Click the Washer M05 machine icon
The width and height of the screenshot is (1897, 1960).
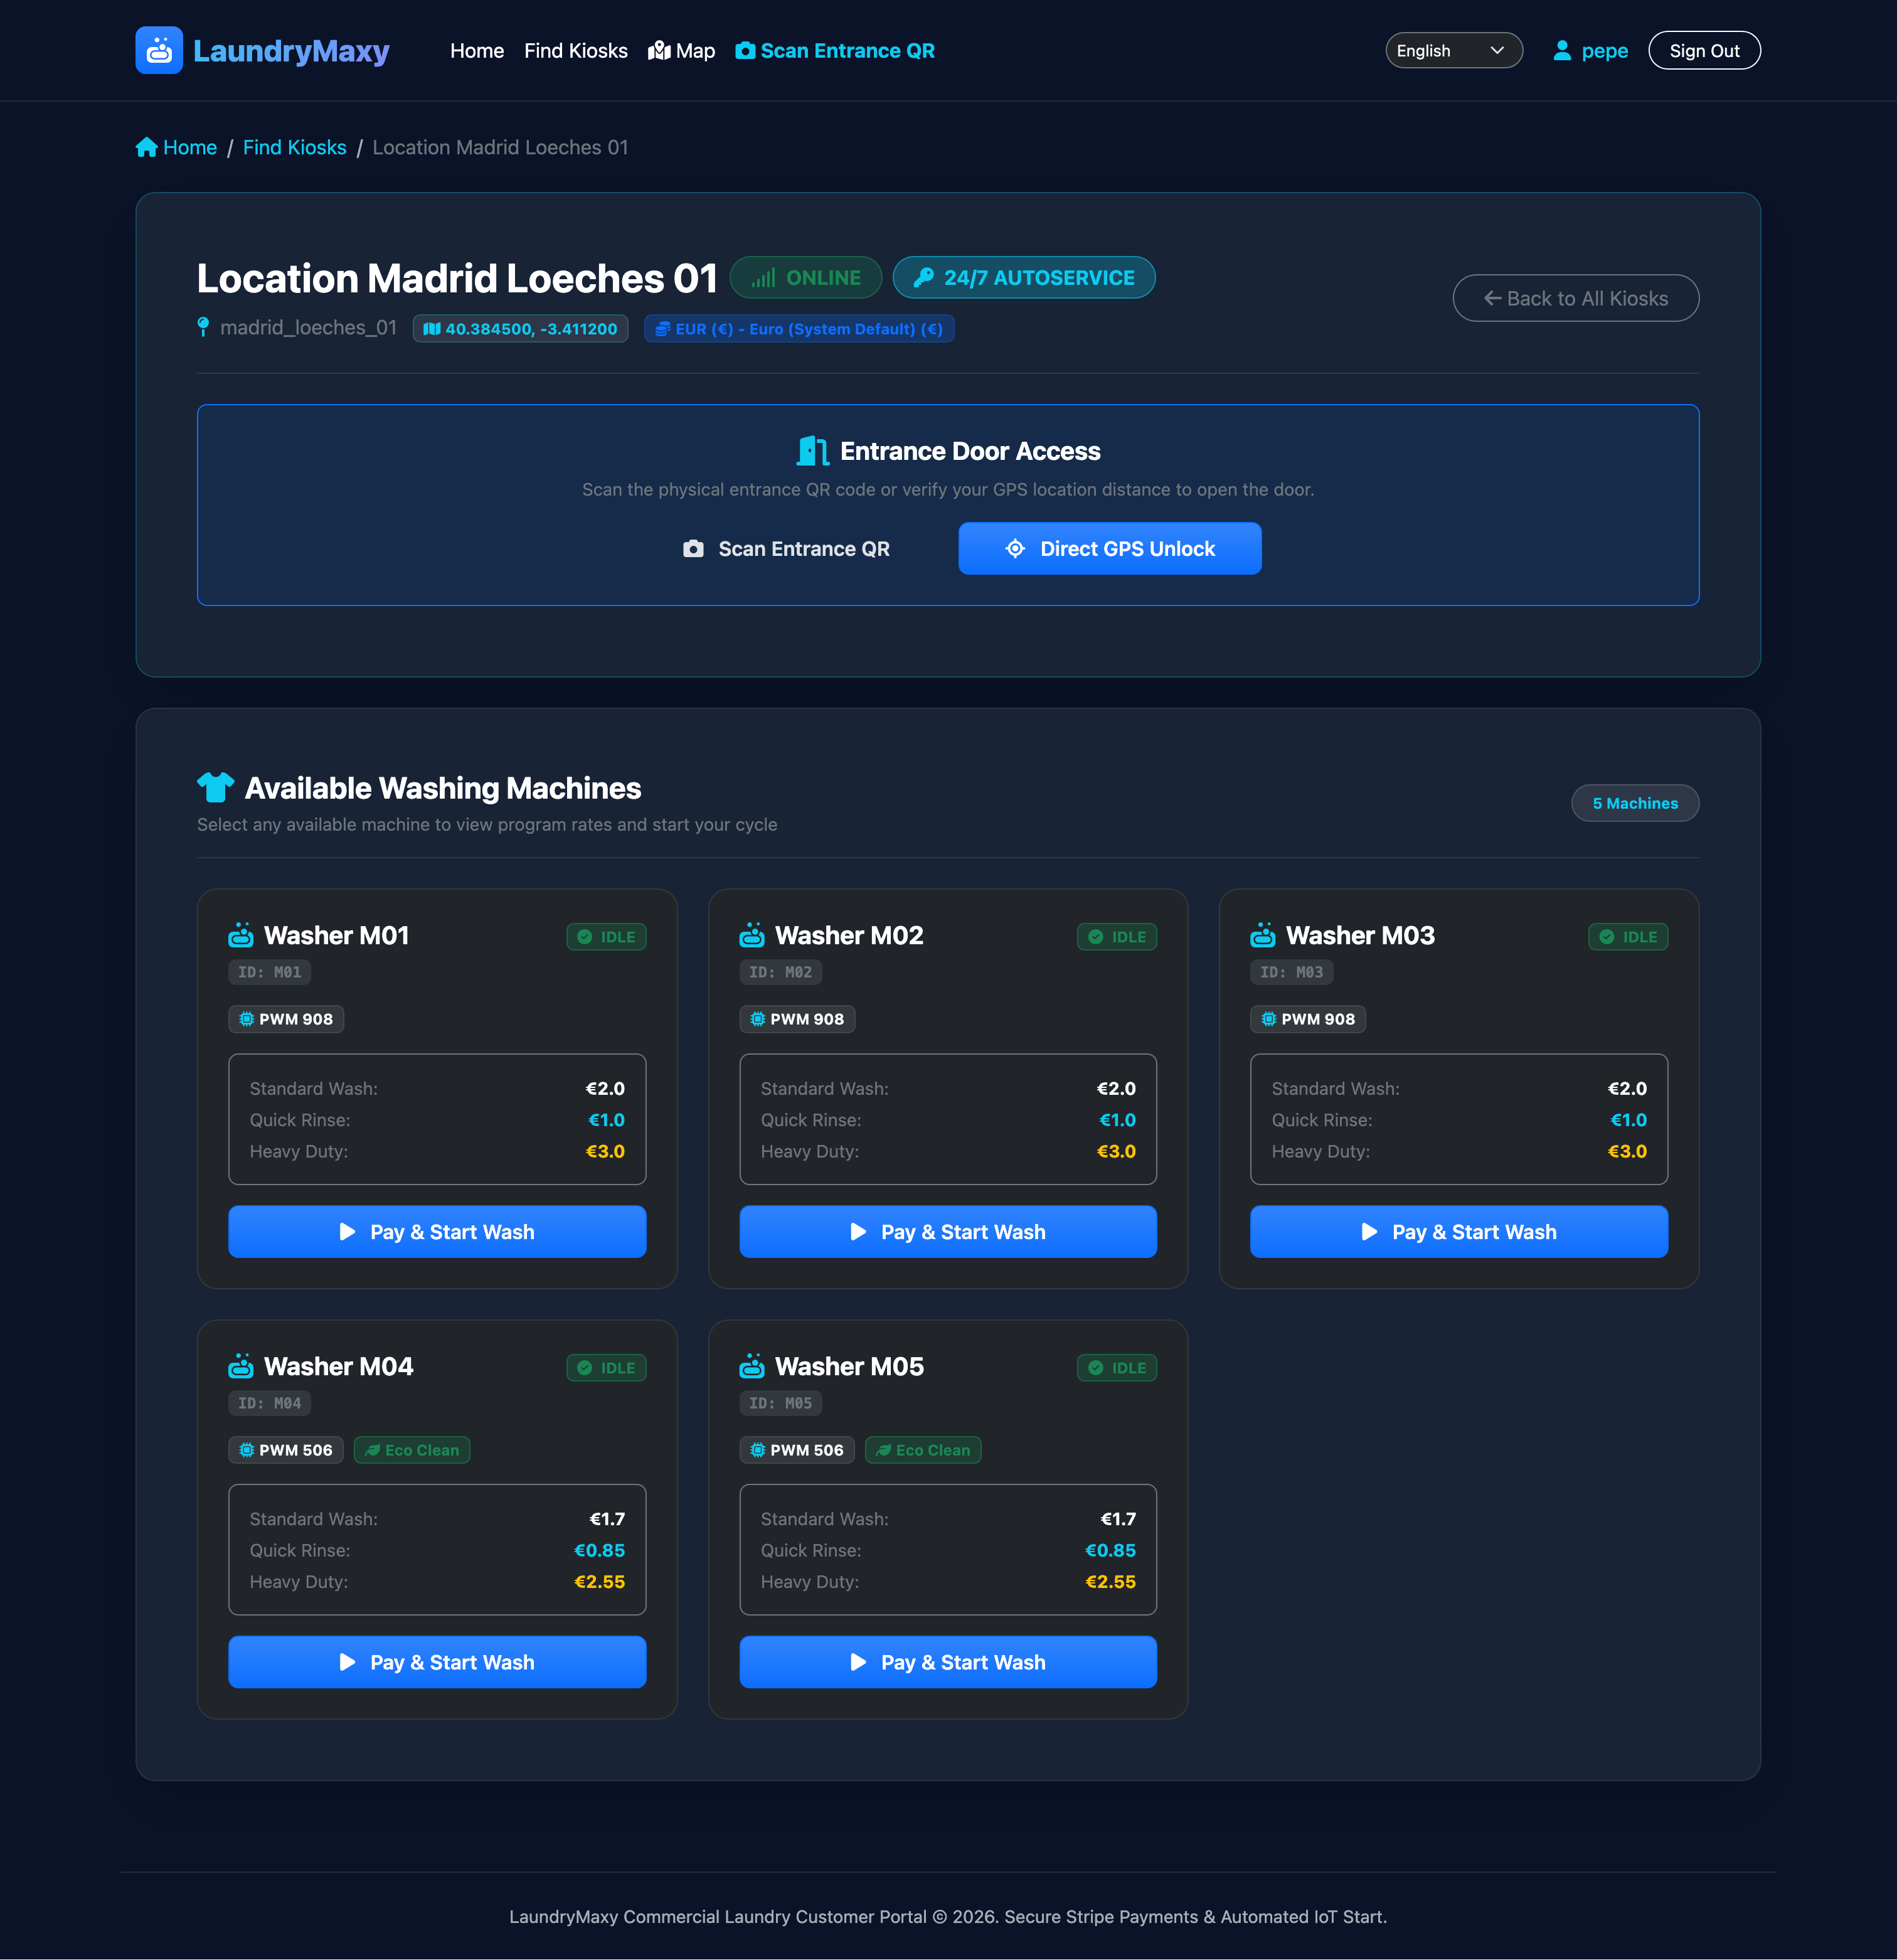click(x=752, y=1366)
